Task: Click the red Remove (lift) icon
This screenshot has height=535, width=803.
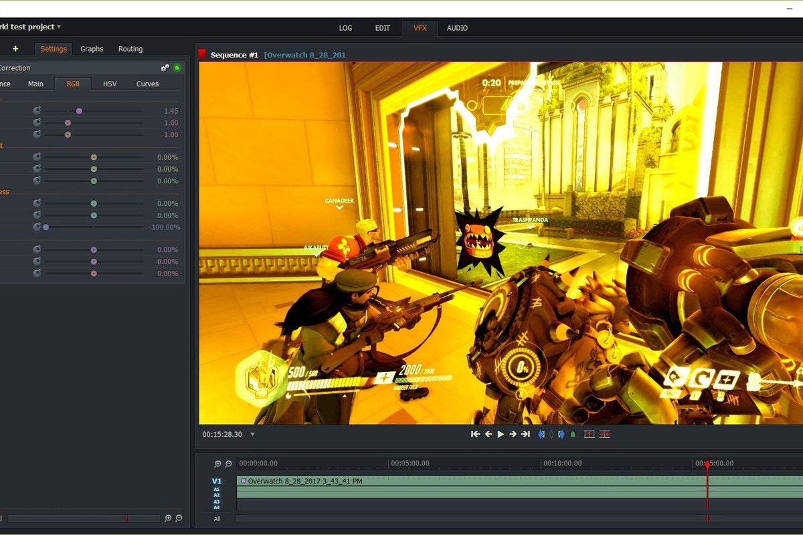Action: tap(590, 434)
